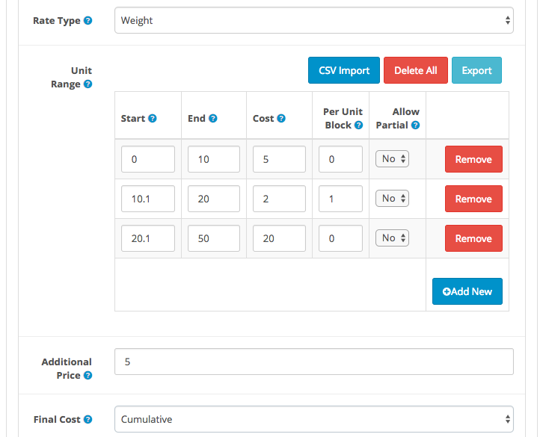Show help tooltip for End column
The height and width of the screenshot is (437, 546).
click(213, 119)
